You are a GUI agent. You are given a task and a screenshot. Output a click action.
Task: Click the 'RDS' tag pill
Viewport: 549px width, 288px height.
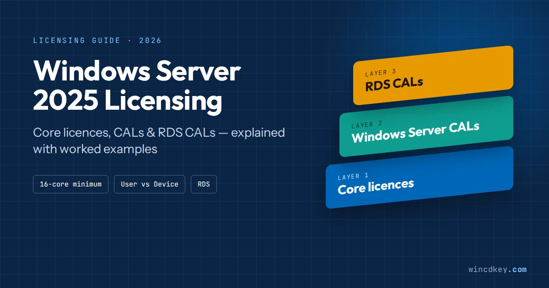pos(204,184)
